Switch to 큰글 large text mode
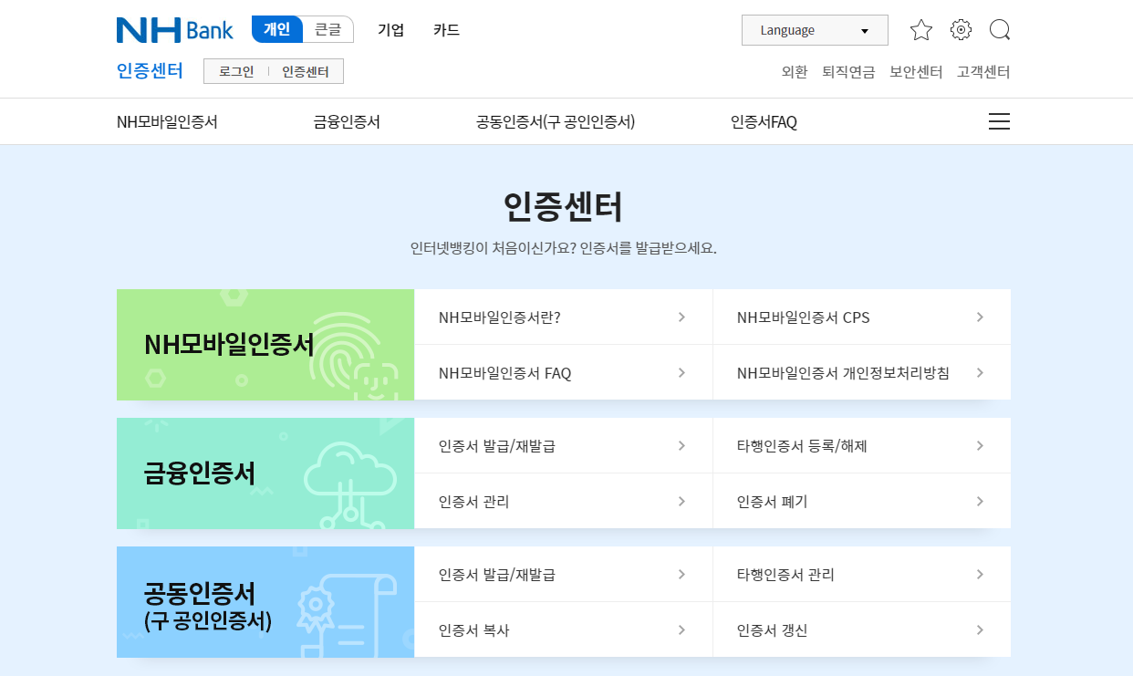 pos(327,29)
